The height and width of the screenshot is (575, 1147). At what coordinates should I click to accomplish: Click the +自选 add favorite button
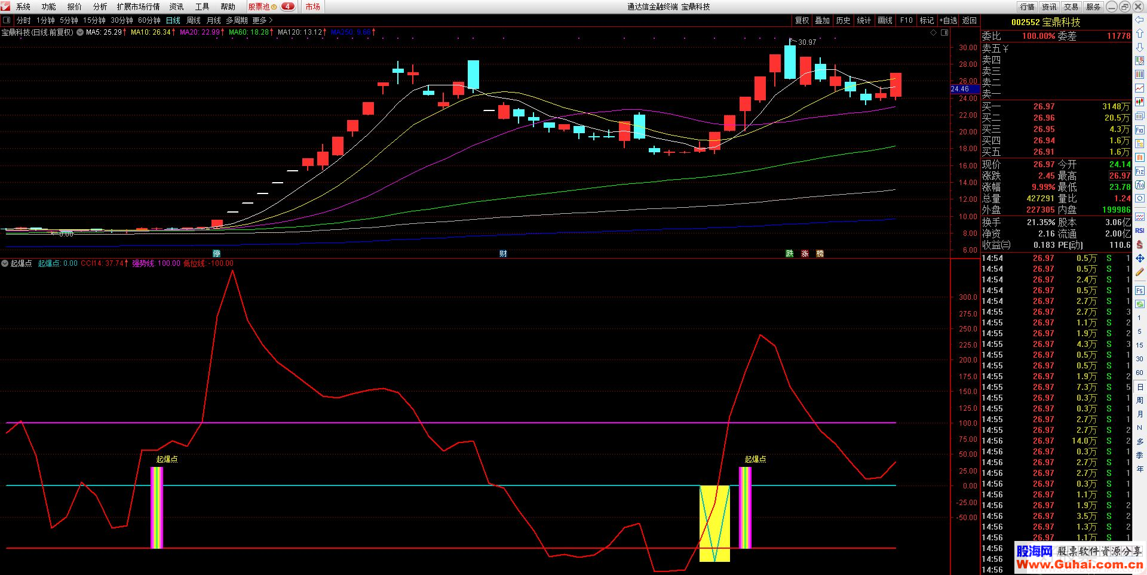(948, 20)
